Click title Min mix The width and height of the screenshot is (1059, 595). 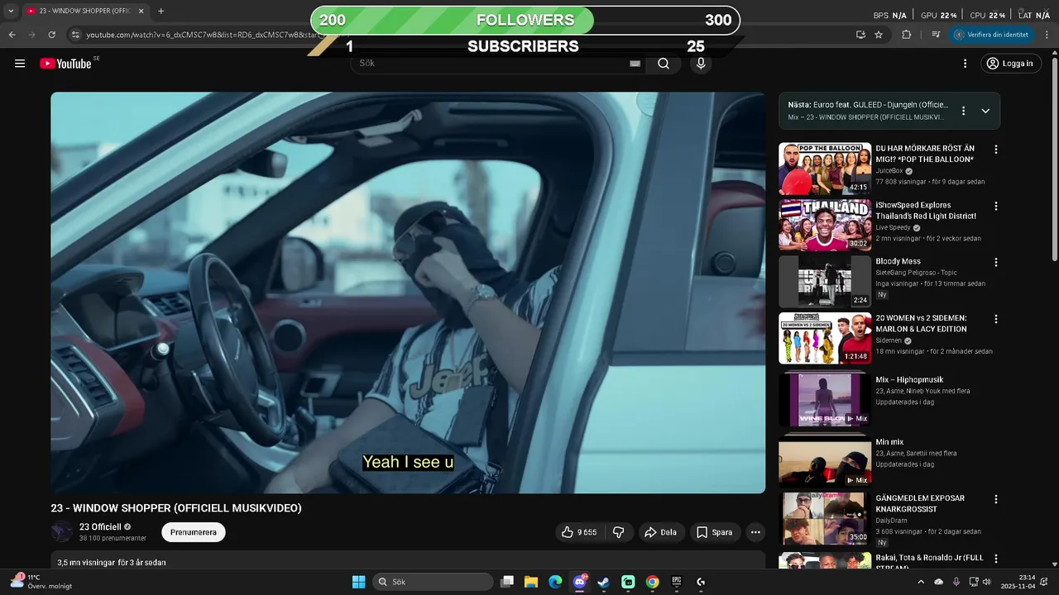point(889,442)
